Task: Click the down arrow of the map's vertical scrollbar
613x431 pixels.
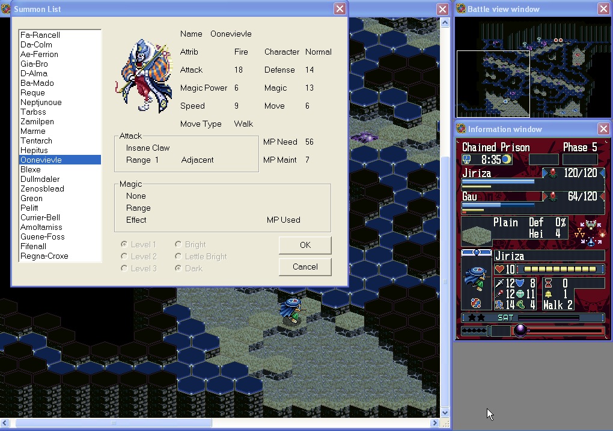Action: point(445,412)
